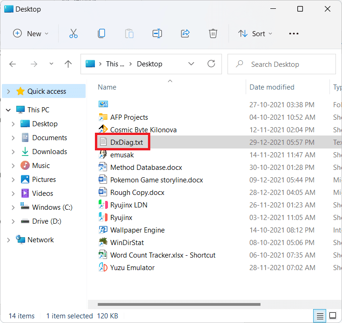
Task: Select Music in the navigation tree
Action: (41, 166)
